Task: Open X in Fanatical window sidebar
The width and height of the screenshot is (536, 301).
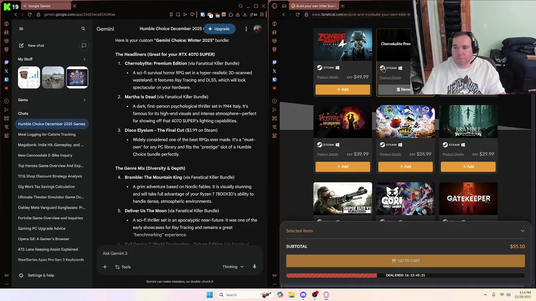Action: [274, 71]
